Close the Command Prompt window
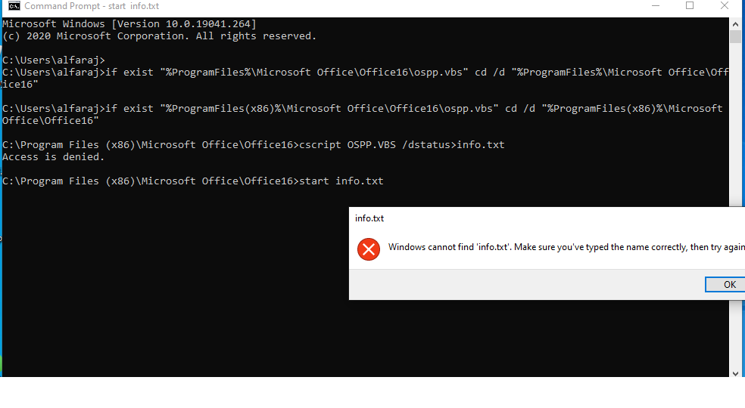The image size is (745, 408). (x=724, y=6)
